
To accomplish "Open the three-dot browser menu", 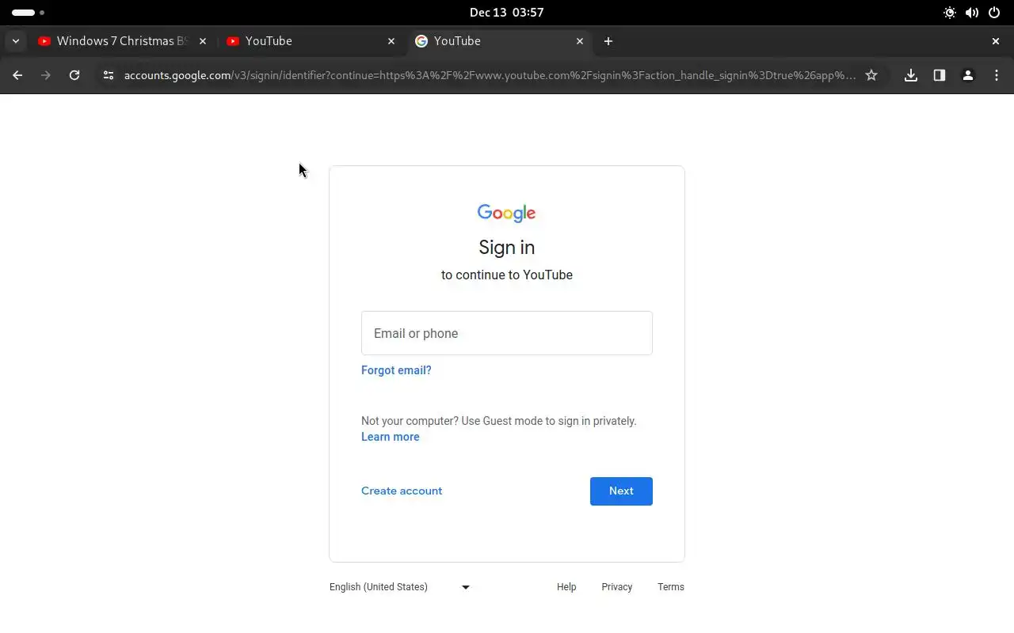I will pyautogui.click(x=997, y=75).
